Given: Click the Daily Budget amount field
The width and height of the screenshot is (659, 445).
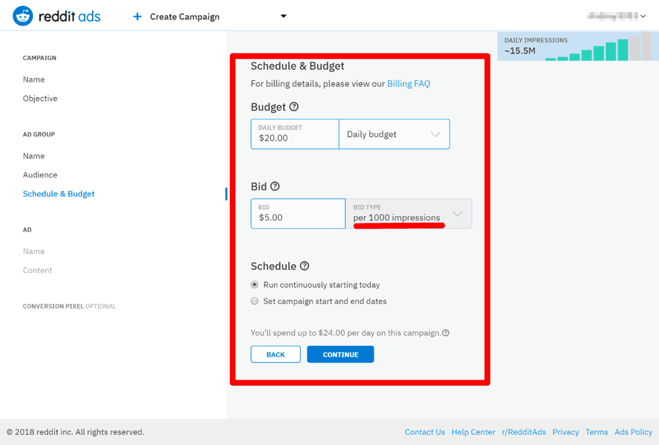Looking at the screenshot, I should coord(295,134).
